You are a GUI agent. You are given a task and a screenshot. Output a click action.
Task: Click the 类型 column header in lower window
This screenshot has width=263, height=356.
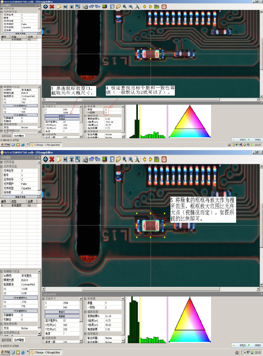pyautogui.click(x=18, y=201)
